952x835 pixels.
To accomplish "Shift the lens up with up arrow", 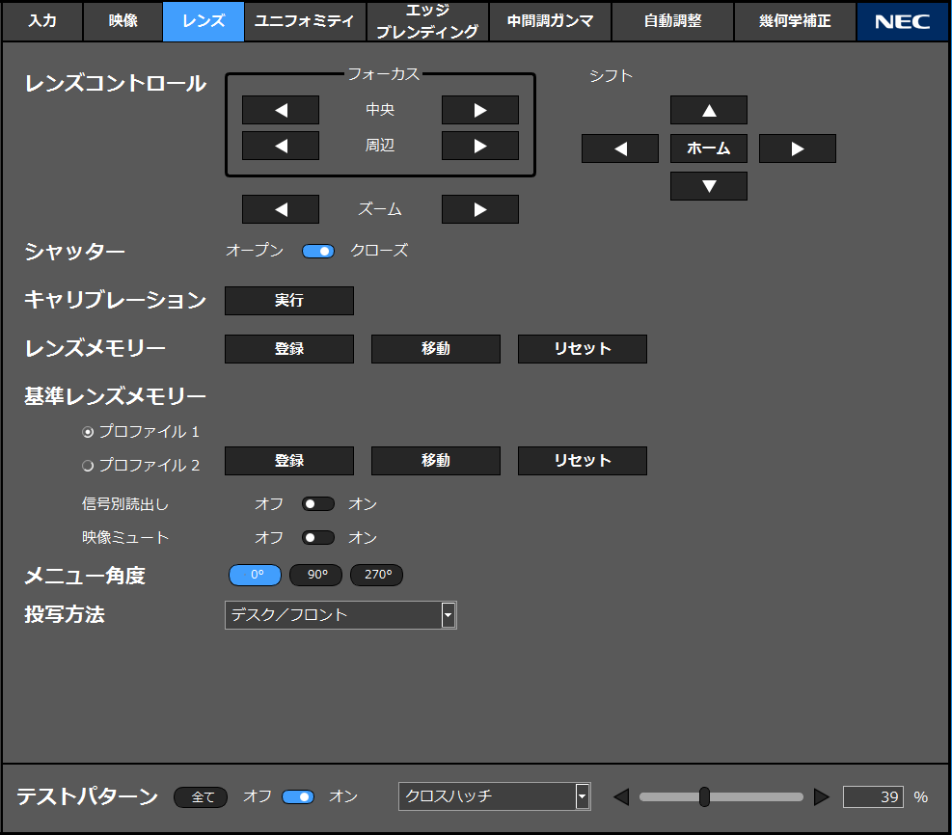I will (708, 110).
